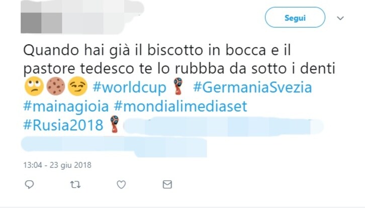Open the #worldcup hashtag
Viewport: 365px width, 208px height.
pos(129,87)
